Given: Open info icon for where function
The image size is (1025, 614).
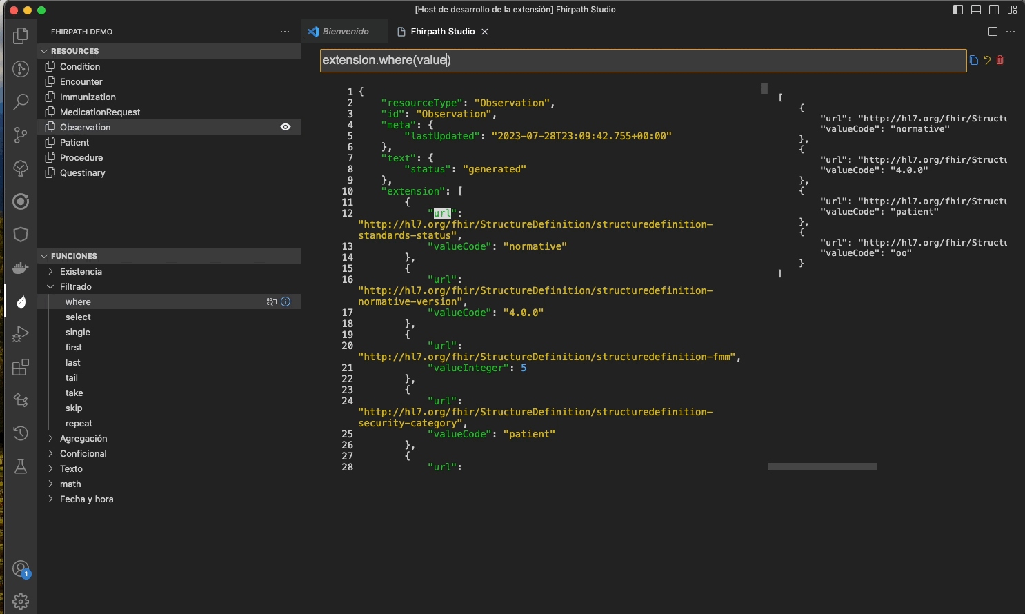Looking at the screenshot, I should (286, 301).
